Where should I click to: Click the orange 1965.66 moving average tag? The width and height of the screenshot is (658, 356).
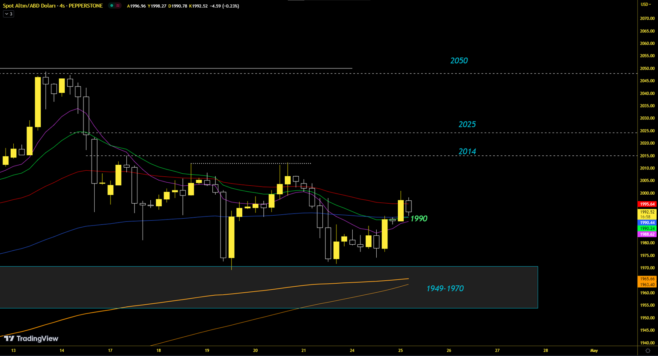click(647, 279)
